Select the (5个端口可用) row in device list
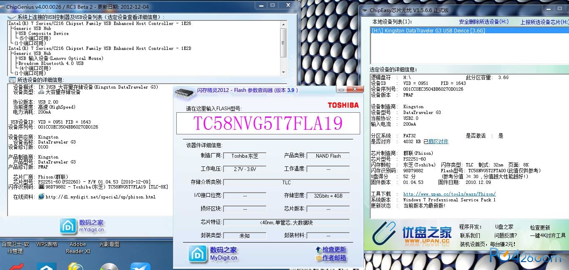This screenshot has height=270, width=569. pos(35,39)
